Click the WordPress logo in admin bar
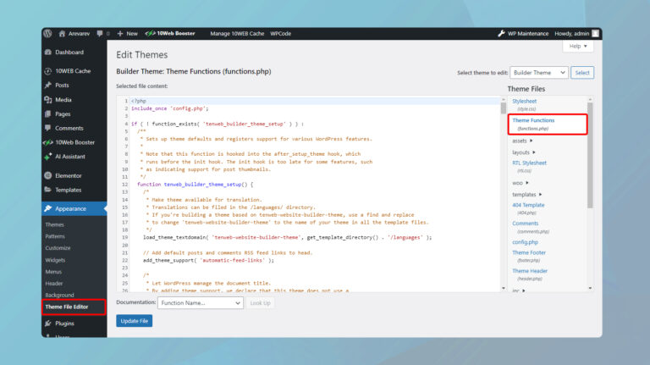 pos(48,33)
